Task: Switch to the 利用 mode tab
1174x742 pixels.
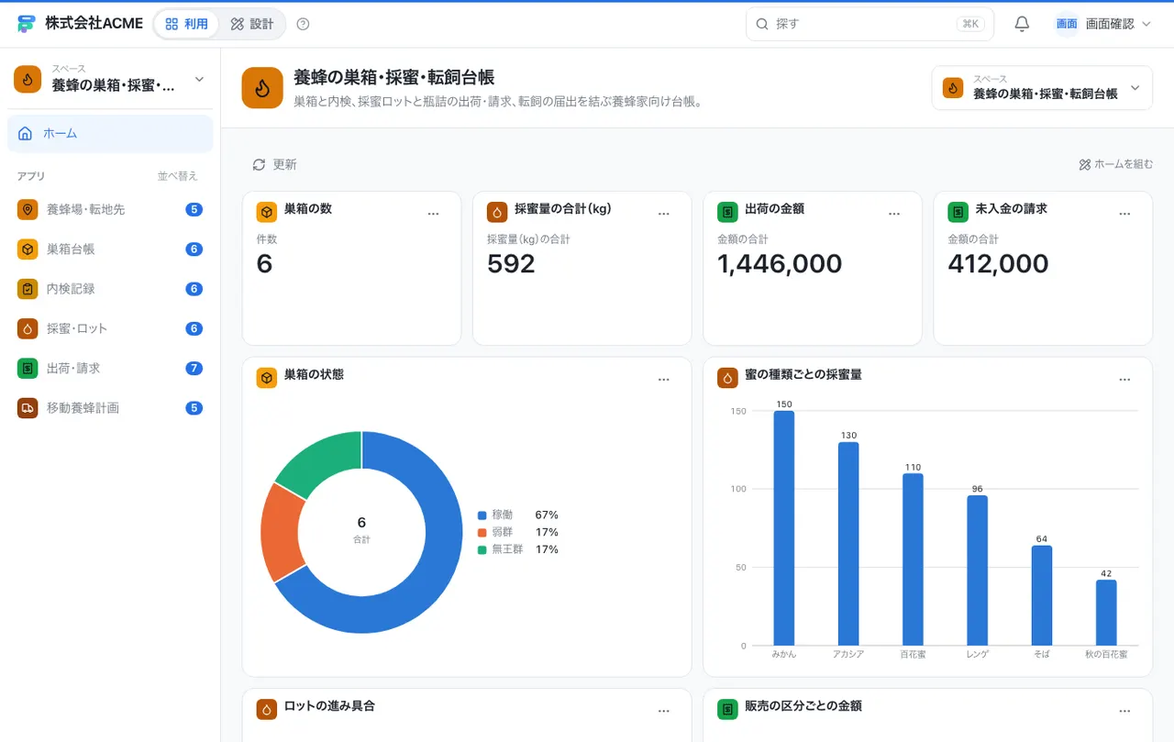Action: pyautogui.click(x=187, y=24)
